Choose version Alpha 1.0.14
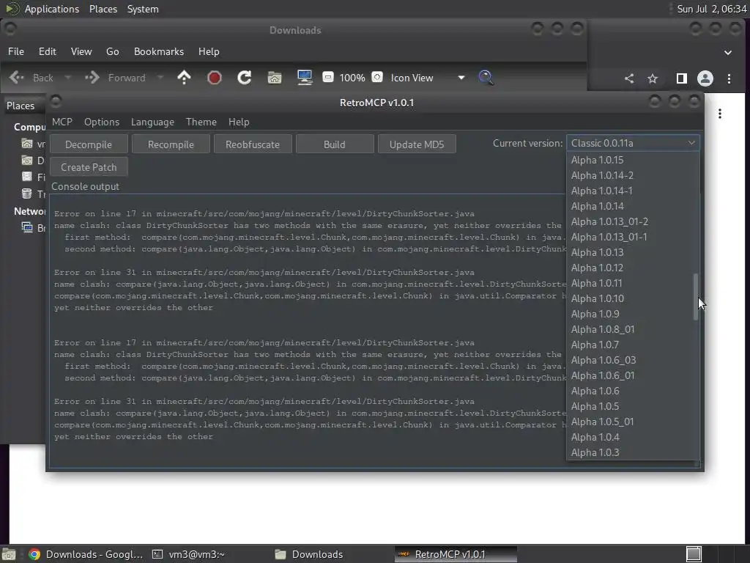Viewport: 750px width, 563px height. tap(631, 206)
